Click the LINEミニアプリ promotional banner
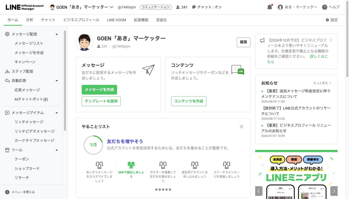 (296, 174)
